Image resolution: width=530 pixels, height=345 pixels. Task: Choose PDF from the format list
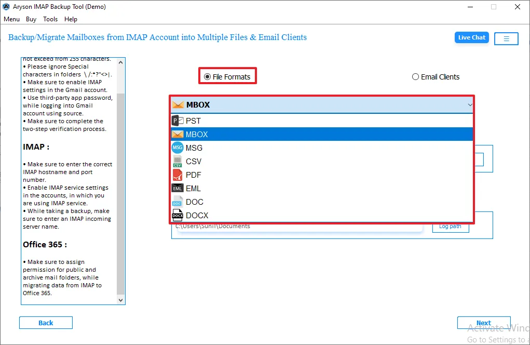tap(322, 175)
